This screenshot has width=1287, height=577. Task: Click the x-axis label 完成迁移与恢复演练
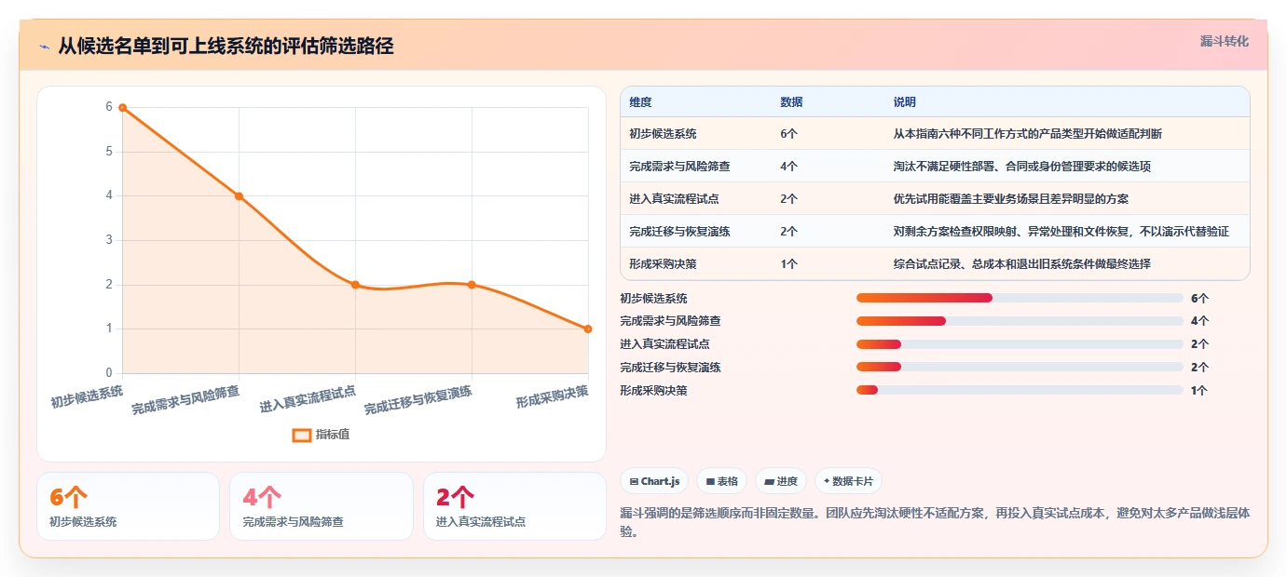(418, 401)
